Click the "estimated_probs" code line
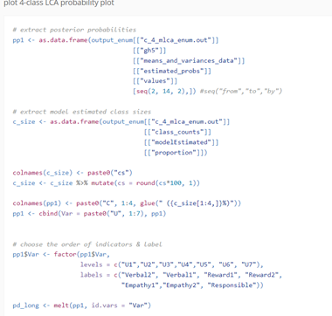332x316 pixels. pyautogui.click(x=172, y=71)
